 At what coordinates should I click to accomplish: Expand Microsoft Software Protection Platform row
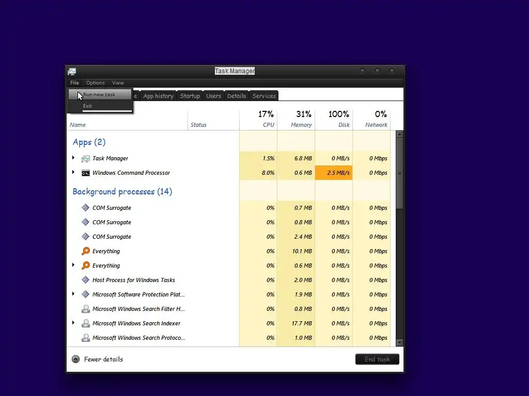(x=73, y=293)
